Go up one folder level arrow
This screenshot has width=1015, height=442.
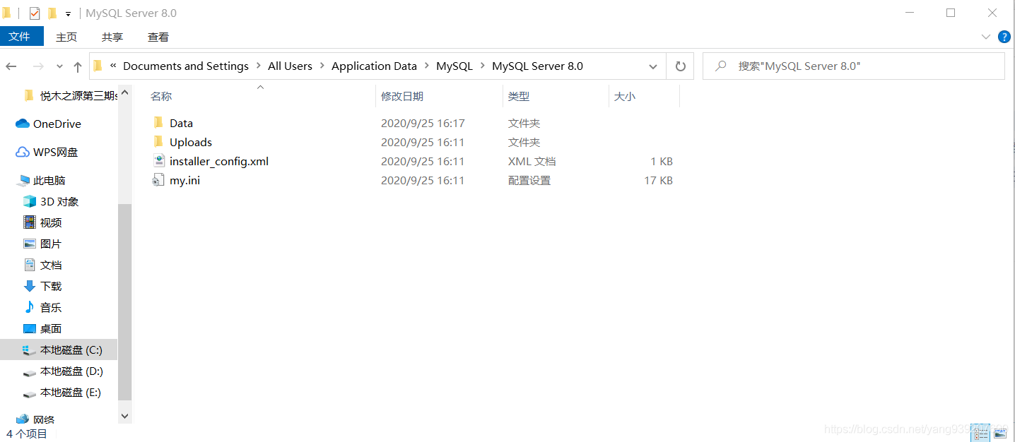click(78, 66)
